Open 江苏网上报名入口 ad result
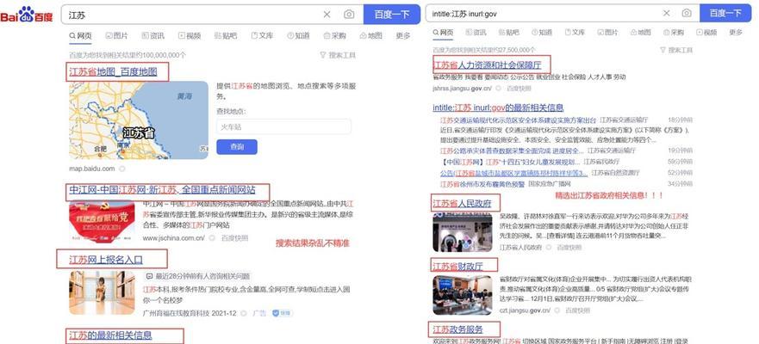759x344 pixels. (105, 260)
